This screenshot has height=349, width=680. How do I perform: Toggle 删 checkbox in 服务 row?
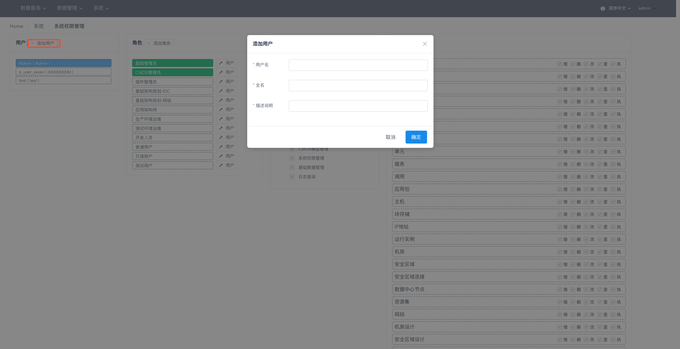click(x=573, y=164)
